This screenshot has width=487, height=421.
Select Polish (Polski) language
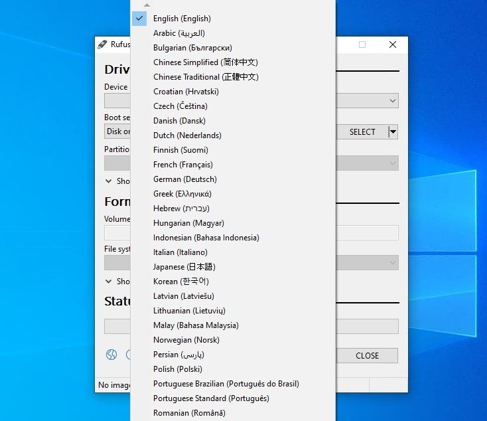coord(233,369)
